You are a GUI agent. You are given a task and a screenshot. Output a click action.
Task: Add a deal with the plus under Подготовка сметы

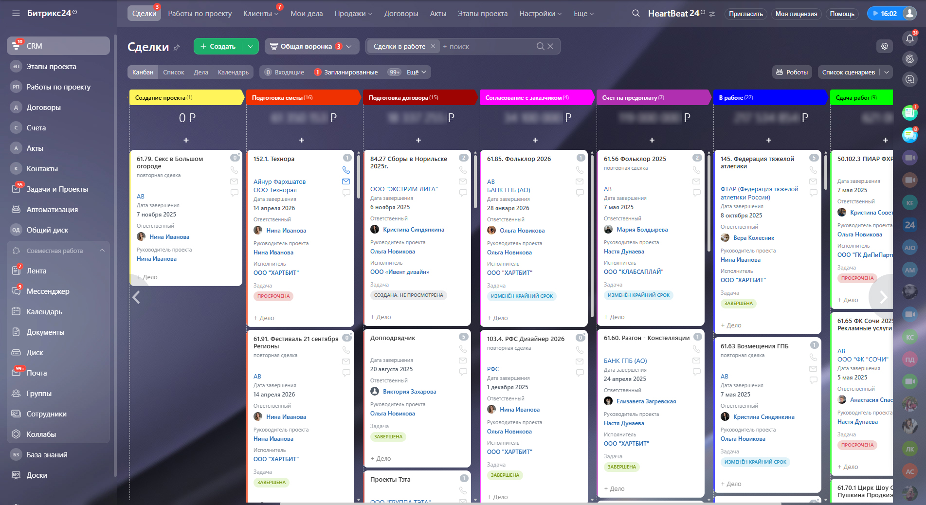pos(302,140)
